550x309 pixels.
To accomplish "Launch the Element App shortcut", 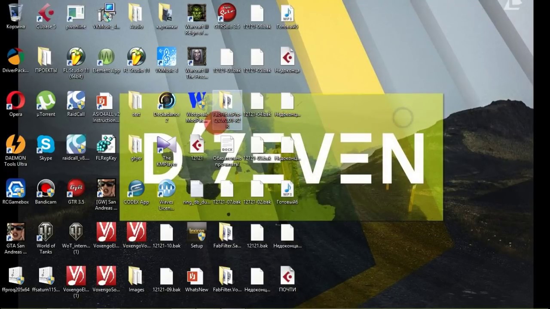I will click(x=106, y=60).
